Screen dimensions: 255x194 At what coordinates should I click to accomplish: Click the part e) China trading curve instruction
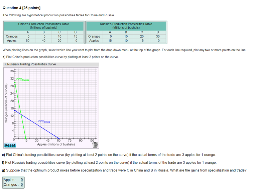coord(109,155)
